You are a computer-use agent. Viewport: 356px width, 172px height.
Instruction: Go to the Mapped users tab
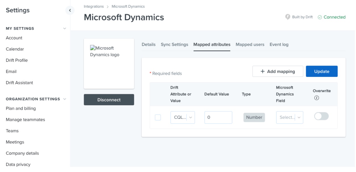pos(250,44)
